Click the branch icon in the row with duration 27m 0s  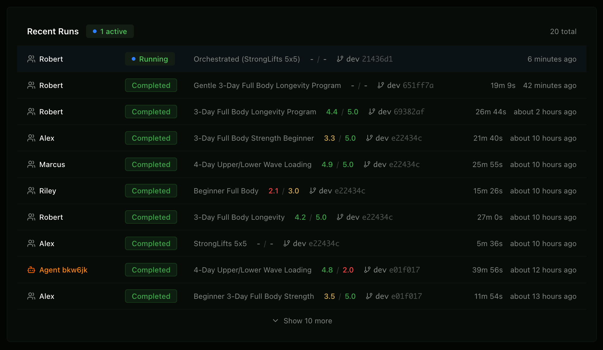[x=340, y=217]
